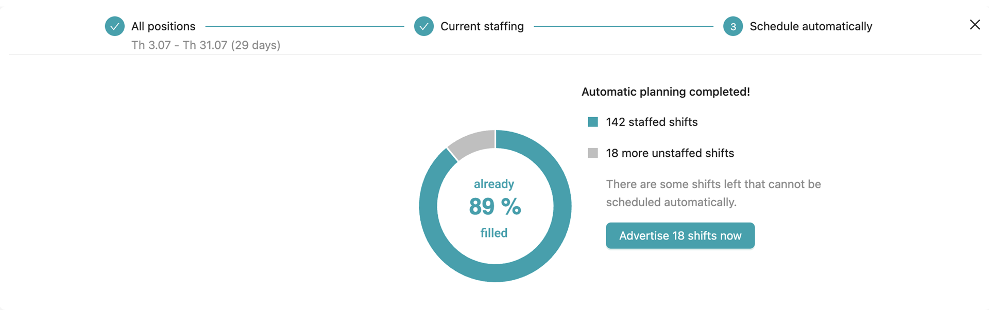This screenshot has width=989, height=310.
Task: Select the step 3 circle icon
Action: click(x=733, y=26)
